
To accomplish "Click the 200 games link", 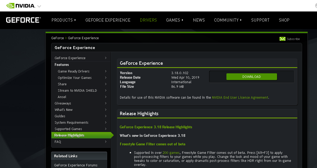I will click(171, 153).
